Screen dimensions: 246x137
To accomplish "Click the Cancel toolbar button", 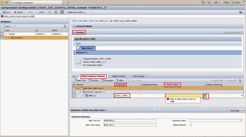I will (18, 12).
